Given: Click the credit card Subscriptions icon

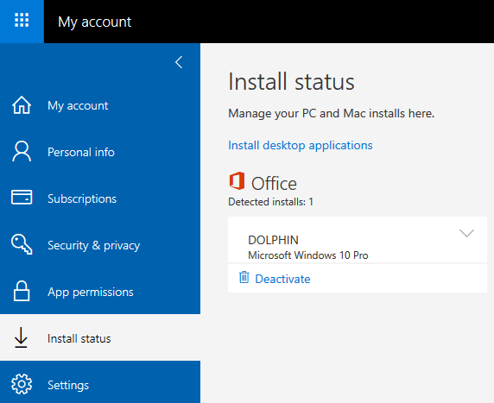Looking at the screenshot, I should click(x=22, y=198).
